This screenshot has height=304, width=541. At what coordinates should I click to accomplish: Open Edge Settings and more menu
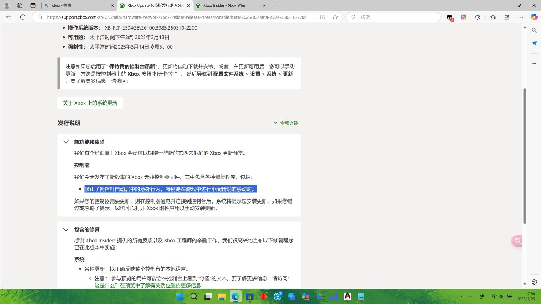521,17
